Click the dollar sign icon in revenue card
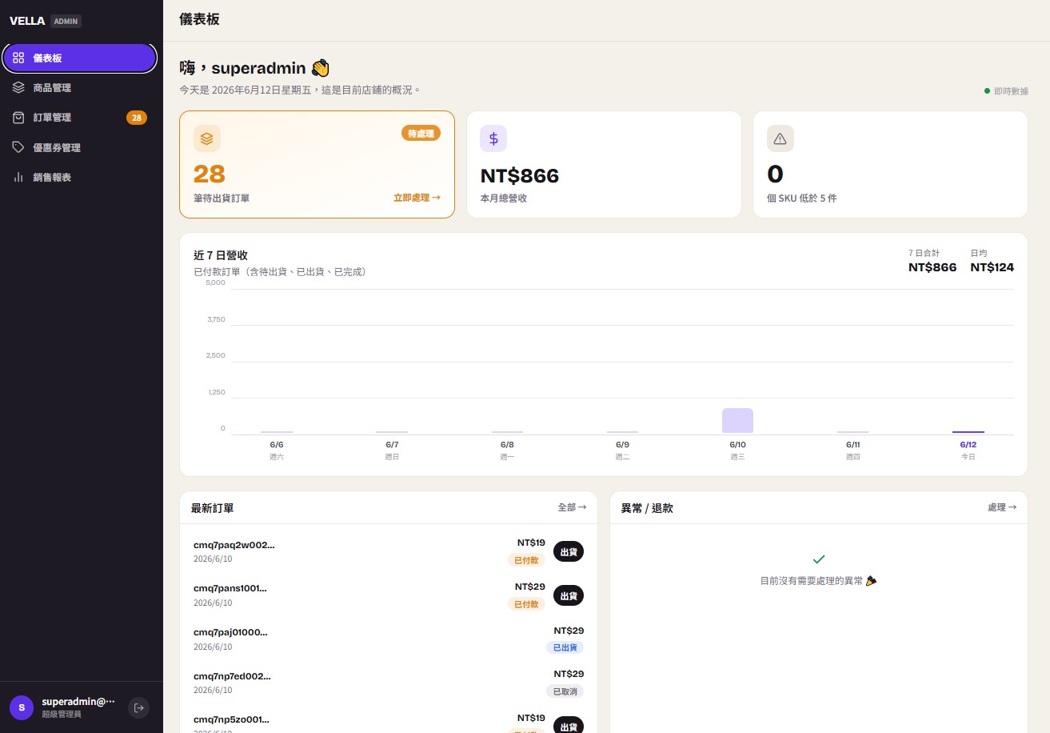The image size is (1050, 733). [493, 138]
